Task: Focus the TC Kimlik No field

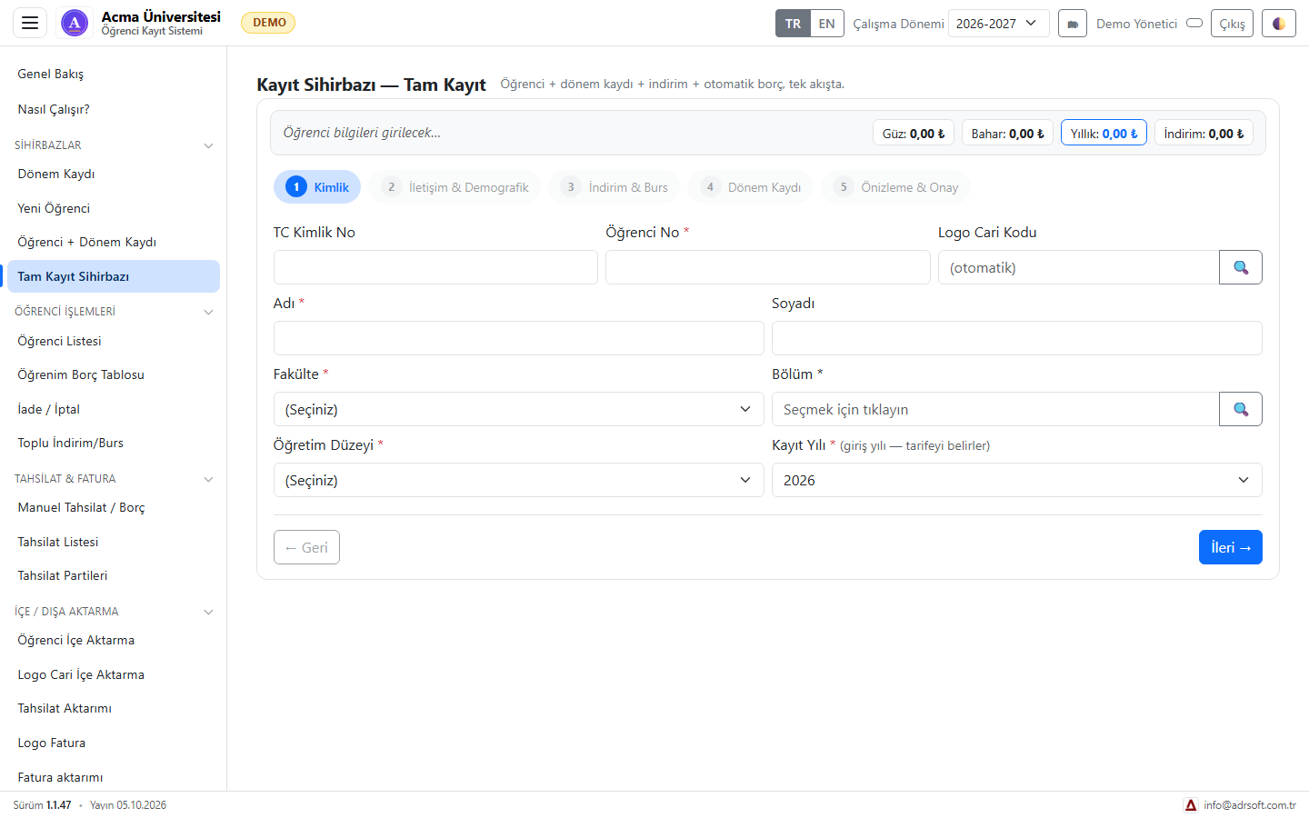Action: coord(435,267)
